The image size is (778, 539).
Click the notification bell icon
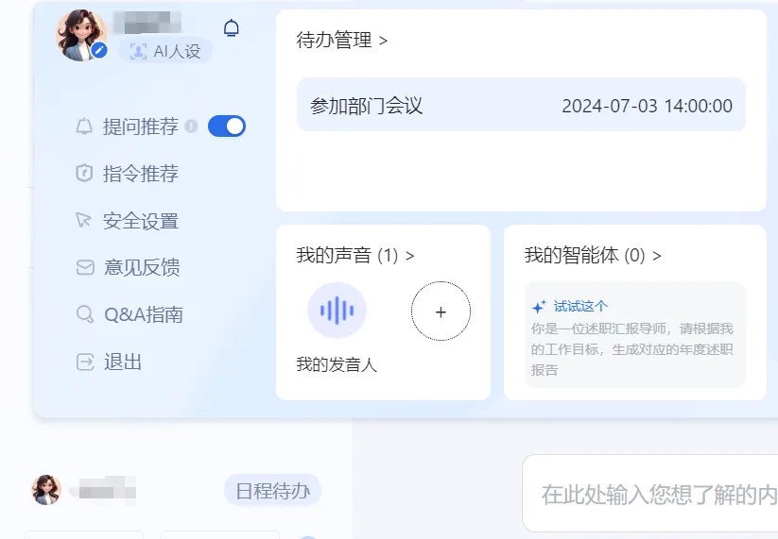click(231, 28)
